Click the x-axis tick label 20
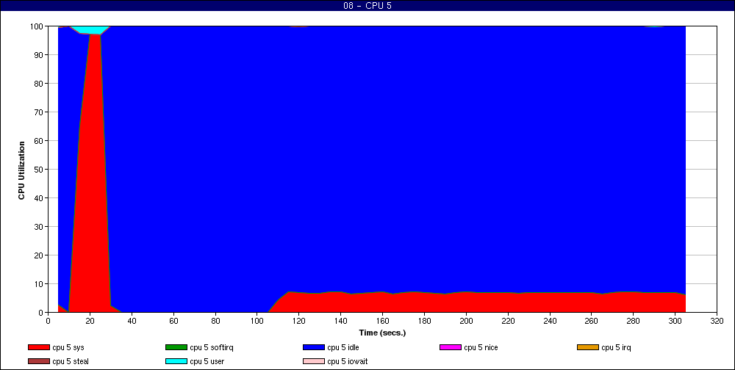 [90, 321]
